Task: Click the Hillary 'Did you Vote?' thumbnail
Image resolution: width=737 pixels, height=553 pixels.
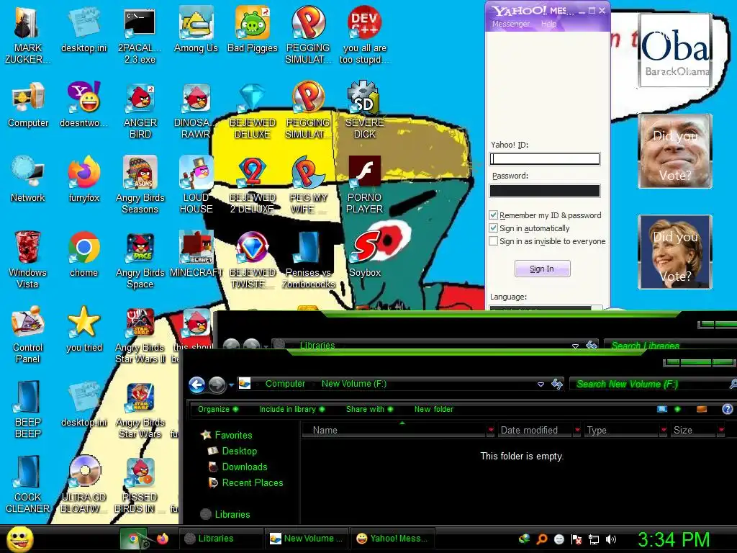Action: point(675,251)
